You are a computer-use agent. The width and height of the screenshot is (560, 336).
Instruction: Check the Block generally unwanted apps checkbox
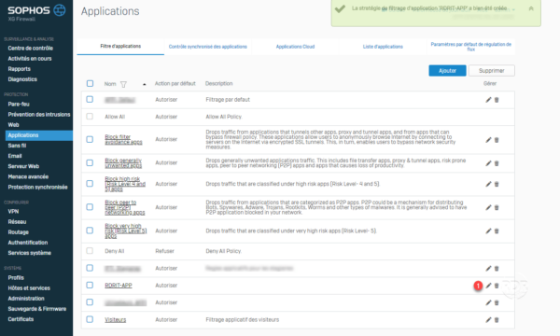tap(90, 162)
